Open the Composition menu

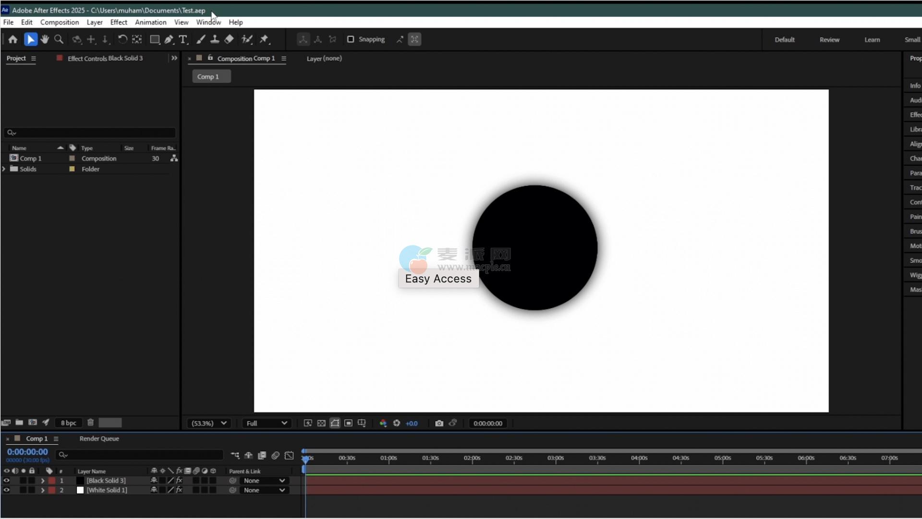(x=60, y=22)
